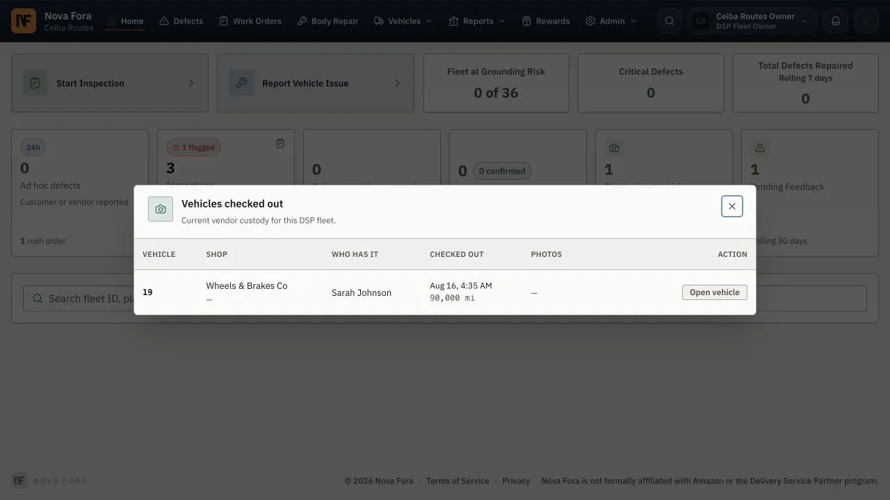
Task: Click the 1 flagged badge
Action: click(193, 147)
